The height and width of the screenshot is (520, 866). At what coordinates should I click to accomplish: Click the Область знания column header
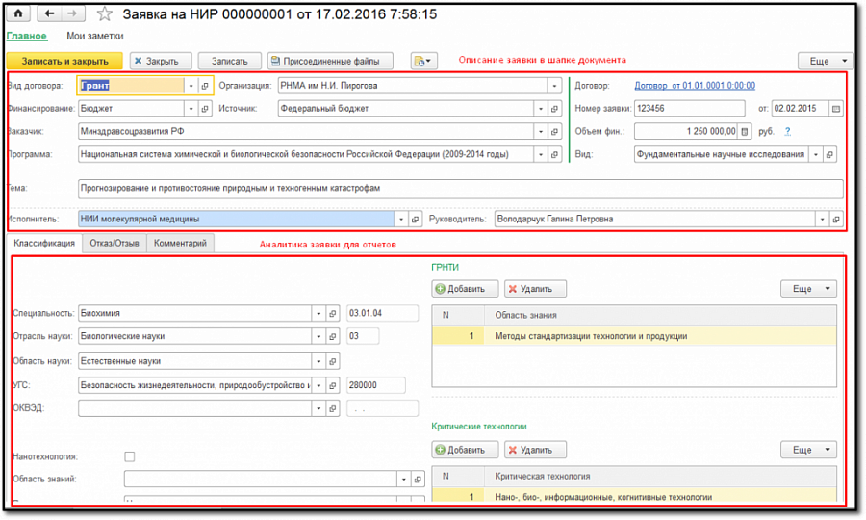click(x=660, y=316)
